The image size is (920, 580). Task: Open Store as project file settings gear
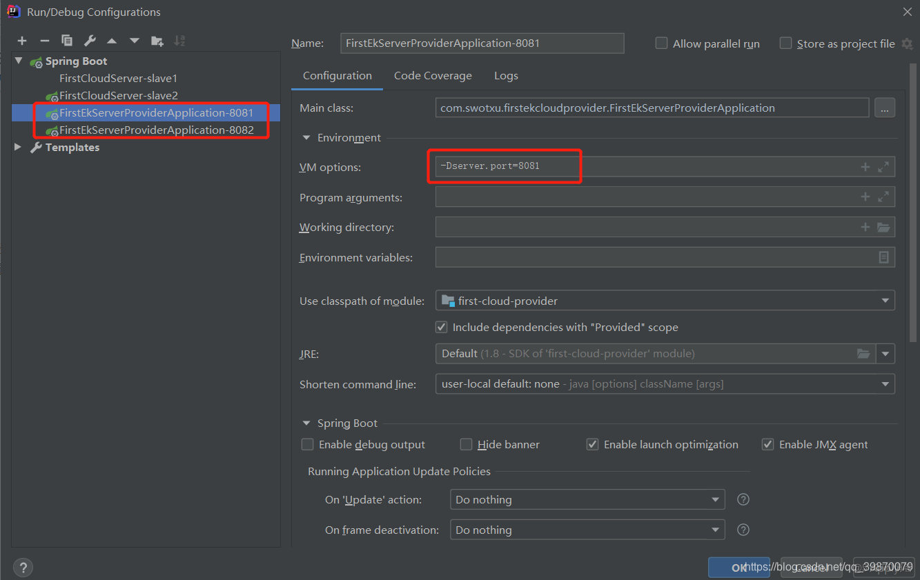[x=908, y=43]
